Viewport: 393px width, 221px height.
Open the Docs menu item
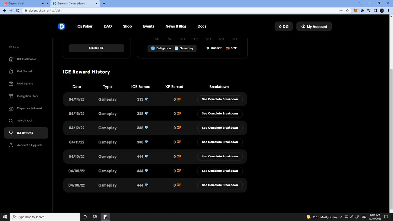202,26
